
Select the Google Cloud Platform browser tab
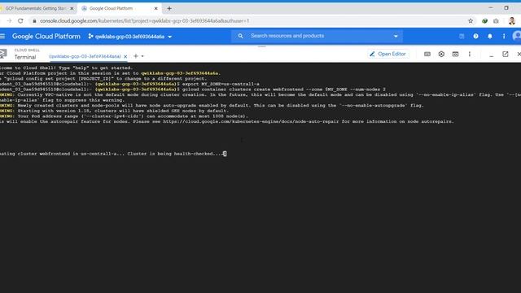pos(111,8)
